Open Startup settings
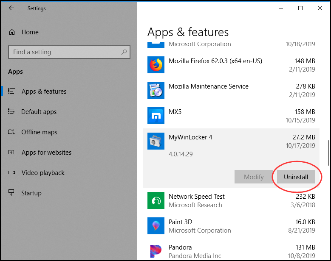Screen dimensions: 331x261 31,193
